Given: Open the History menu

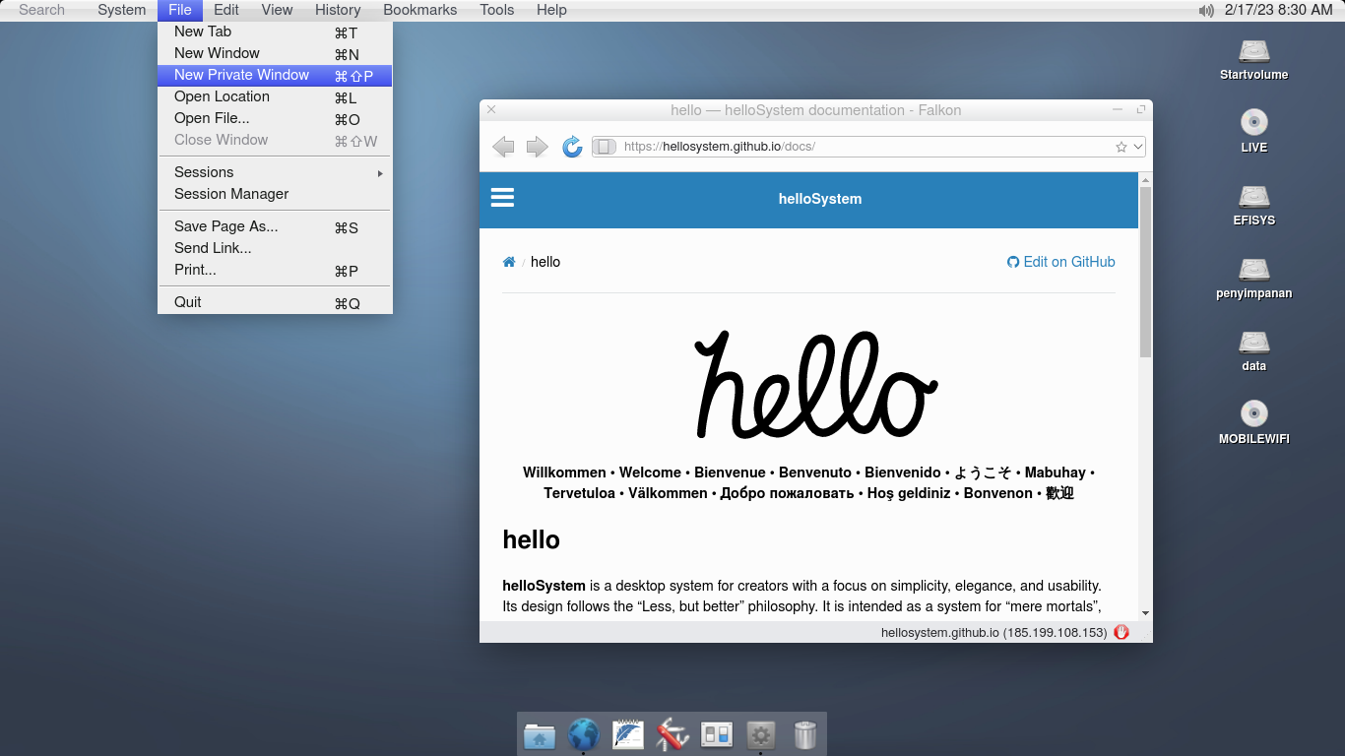Looking at the screenshot, I should (338, 10).
